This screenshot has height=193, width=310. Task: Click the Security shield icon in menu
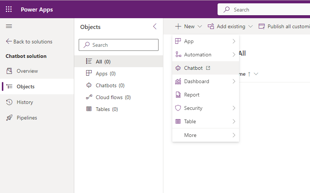[178, 108]
